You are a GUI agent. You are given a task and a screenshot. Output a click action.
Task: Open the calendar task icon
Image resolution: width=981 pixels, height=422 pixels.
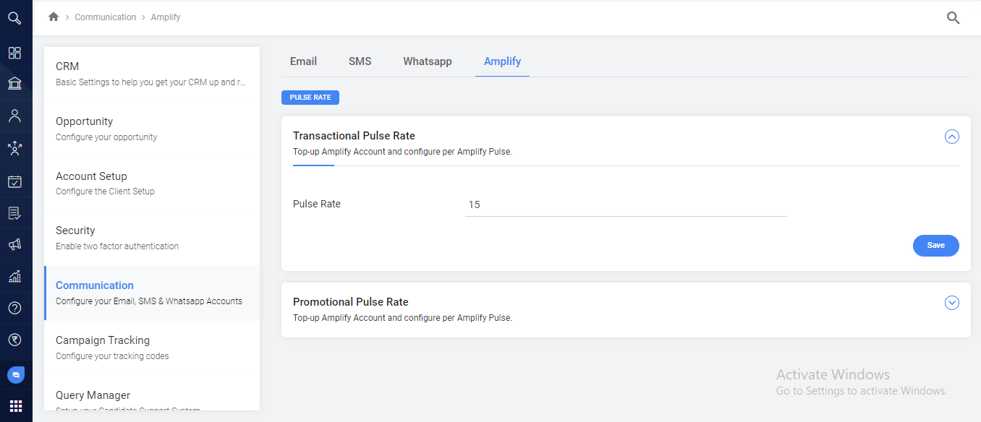pyautogui.click(x=14, y=181)
